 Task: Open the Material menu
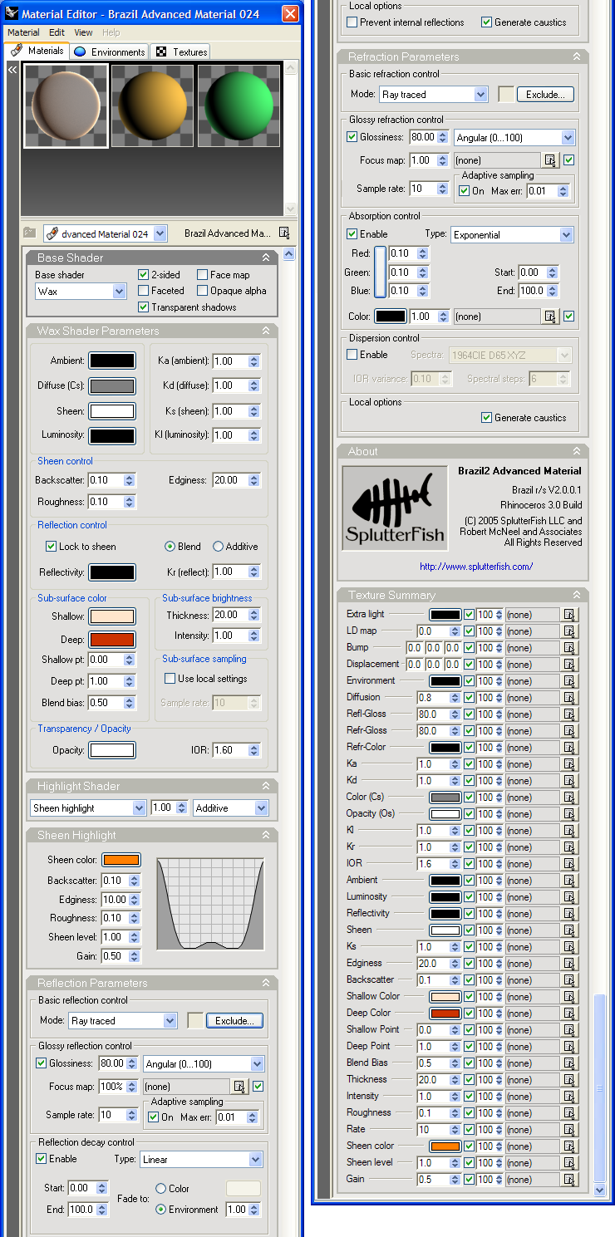[23, 32]
